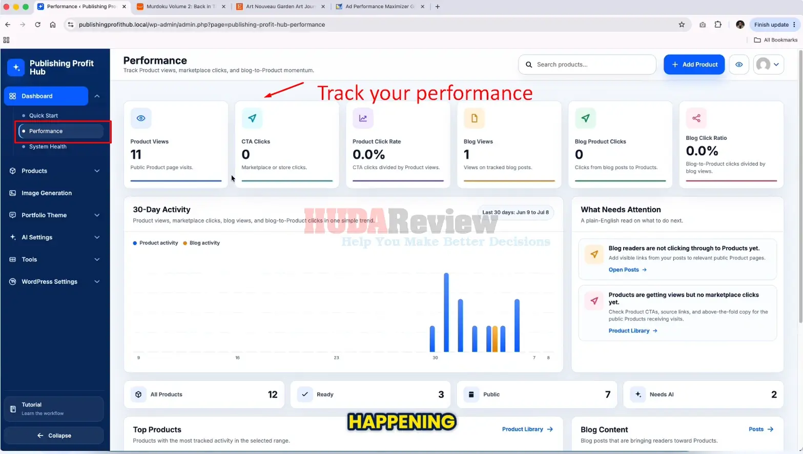This screenshot has width=803, height=454.
Task: Click the tallest blue activity bar
Action: [x=446, y=313]
